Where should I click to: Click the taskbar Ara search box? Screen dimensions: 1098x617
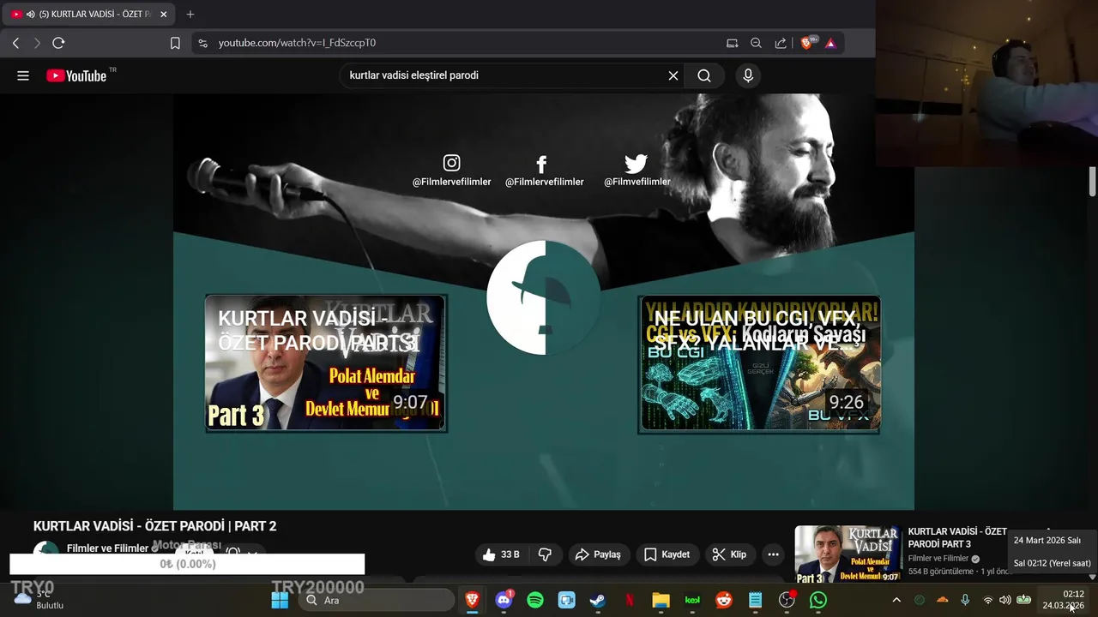(375, 600)
